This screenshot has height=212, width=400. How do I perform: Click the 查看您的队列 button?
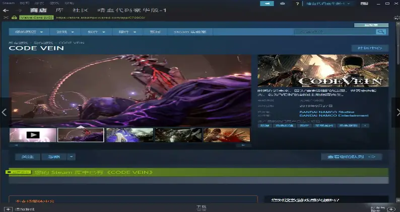pyautogui.click(x=351, y=157)
